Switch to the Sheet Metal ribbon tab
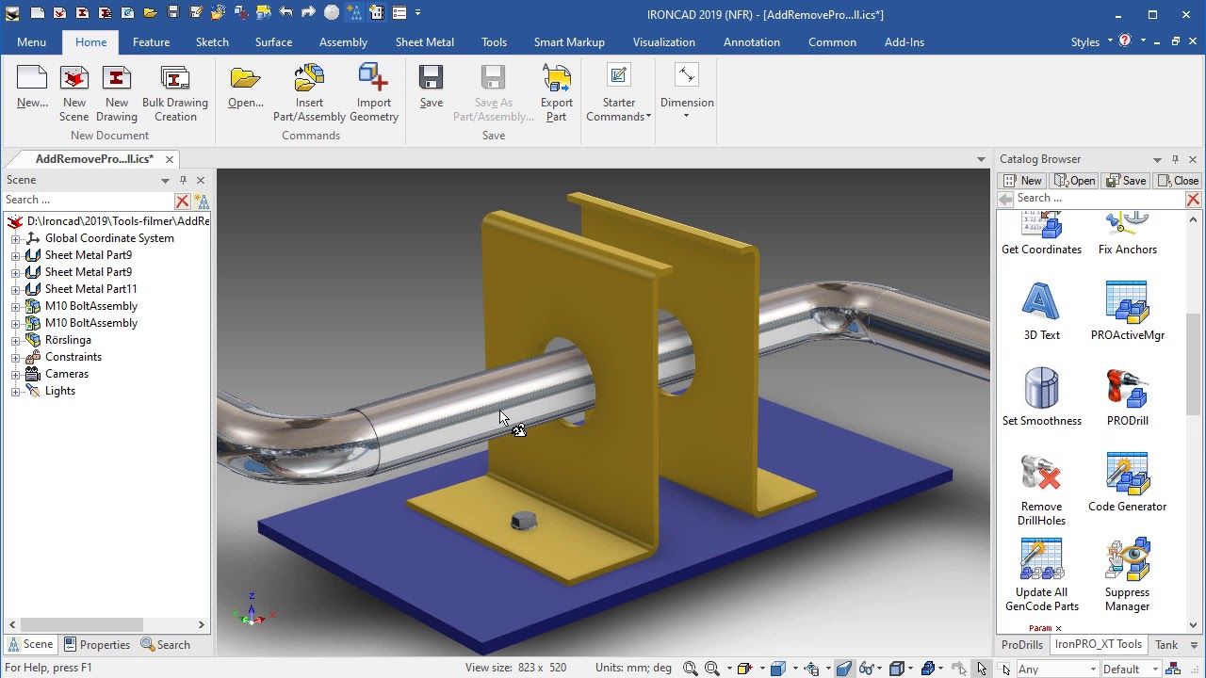This screenshot has width=1206, height=678. [x=424, y=42]
